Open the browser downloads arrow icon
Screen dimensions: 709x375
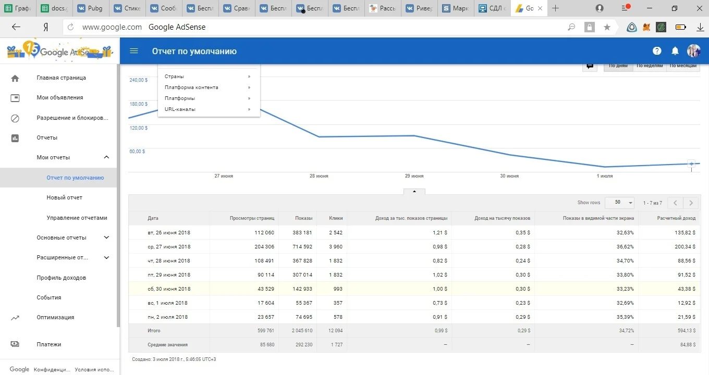click(700, 27)
